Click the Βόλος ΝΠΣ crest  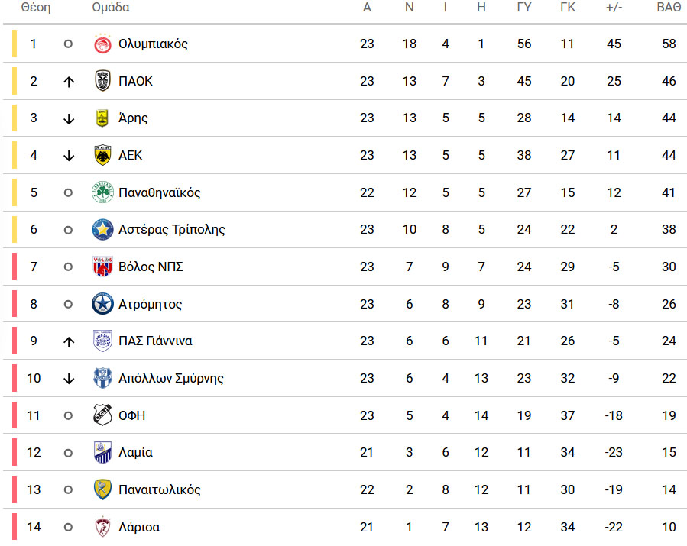coord(102,267)
